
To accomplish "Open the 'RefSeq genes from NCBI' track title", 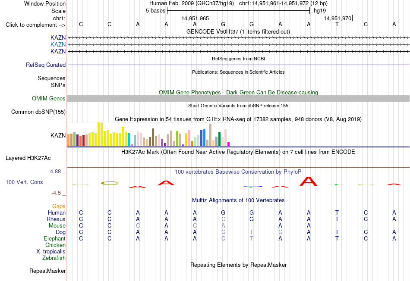I will tap(238, 59).
